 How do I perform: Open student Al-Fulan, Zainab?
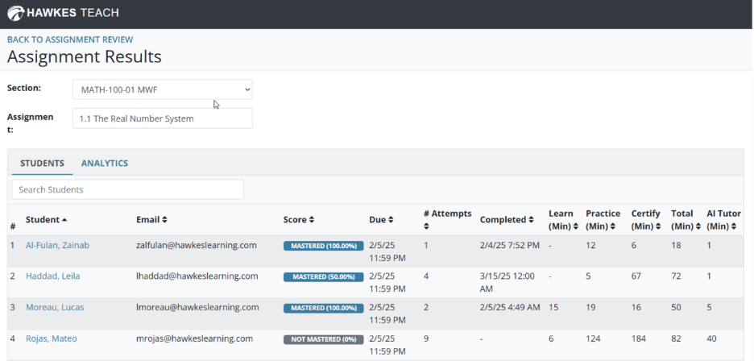[x=57, y=245]
